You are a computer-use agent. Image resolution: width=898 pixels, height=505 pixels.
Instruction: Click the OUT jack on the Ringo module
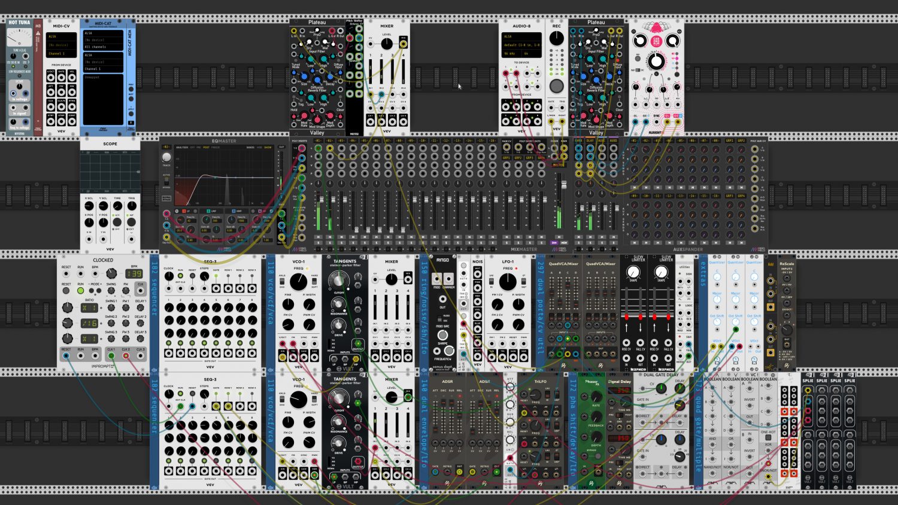(442, 299)
